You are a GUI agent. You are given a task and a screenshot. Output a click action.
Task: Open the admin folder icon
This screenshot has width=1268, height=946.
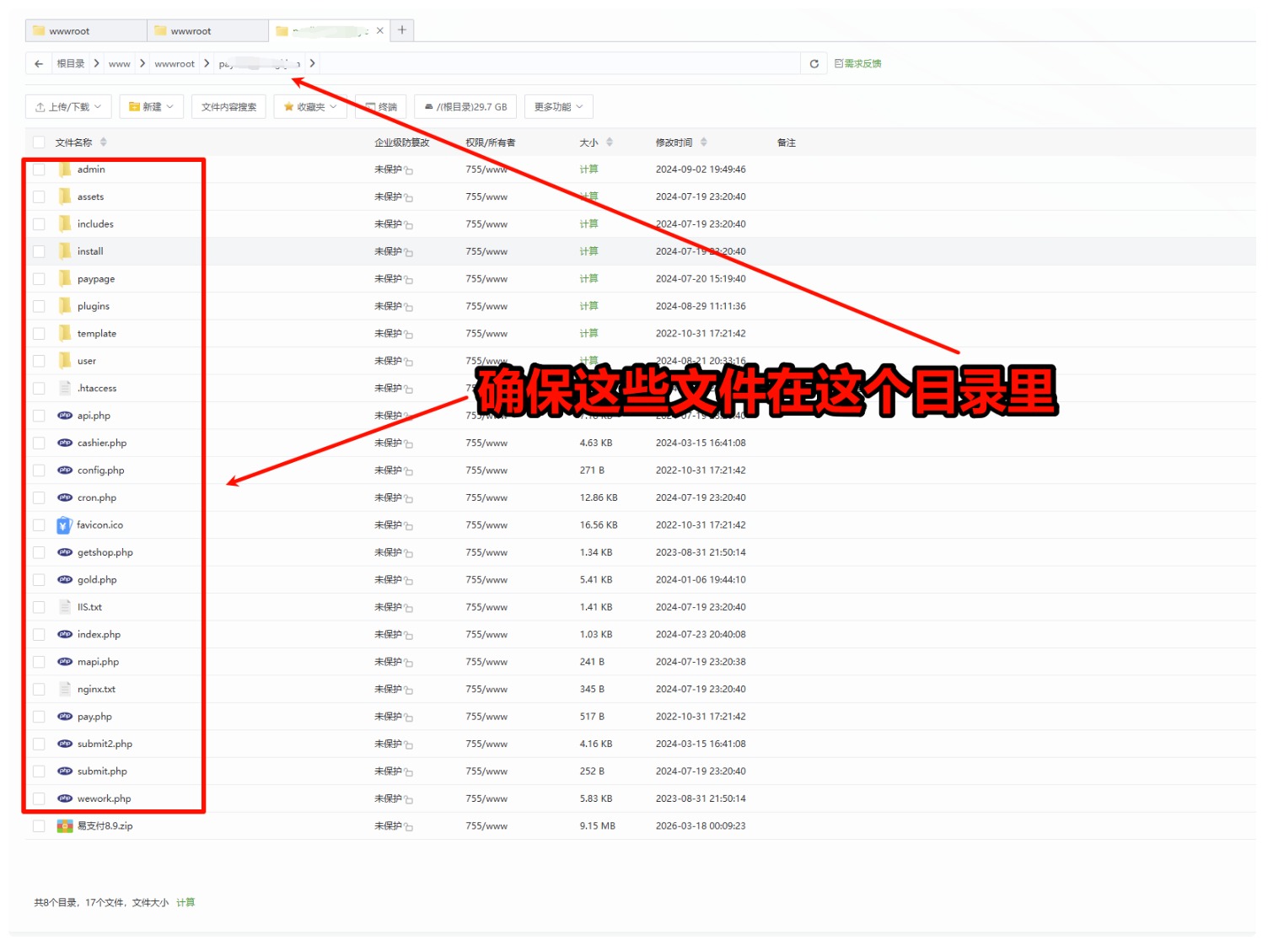pyautogui.click(x=65, y=169)
